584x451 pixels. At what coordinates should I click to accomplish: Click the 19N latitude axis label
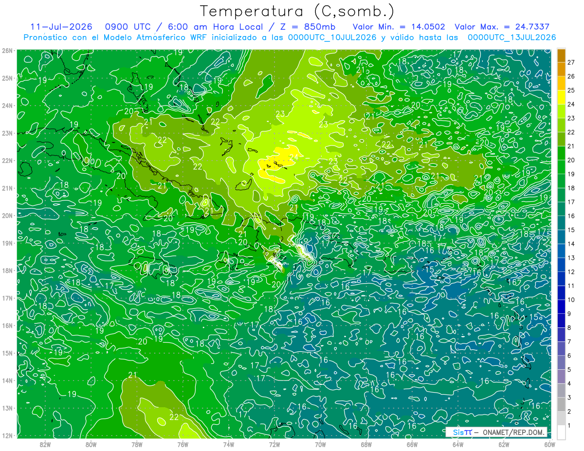click(x=7, y=243)
